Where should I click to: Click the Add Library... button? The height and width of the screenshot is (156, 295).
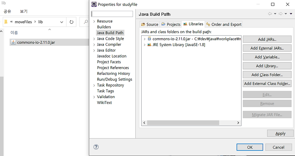click(267, 66)
